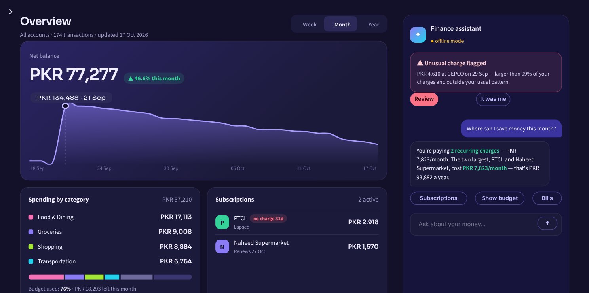Click the pink Food & Dining swatch
The width and height of the screenshot is (589, 293).
click(31, 217)
